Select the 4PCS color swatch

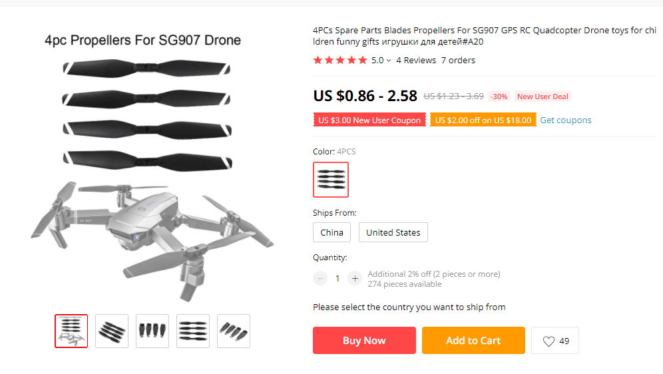[x=331, y=180]
